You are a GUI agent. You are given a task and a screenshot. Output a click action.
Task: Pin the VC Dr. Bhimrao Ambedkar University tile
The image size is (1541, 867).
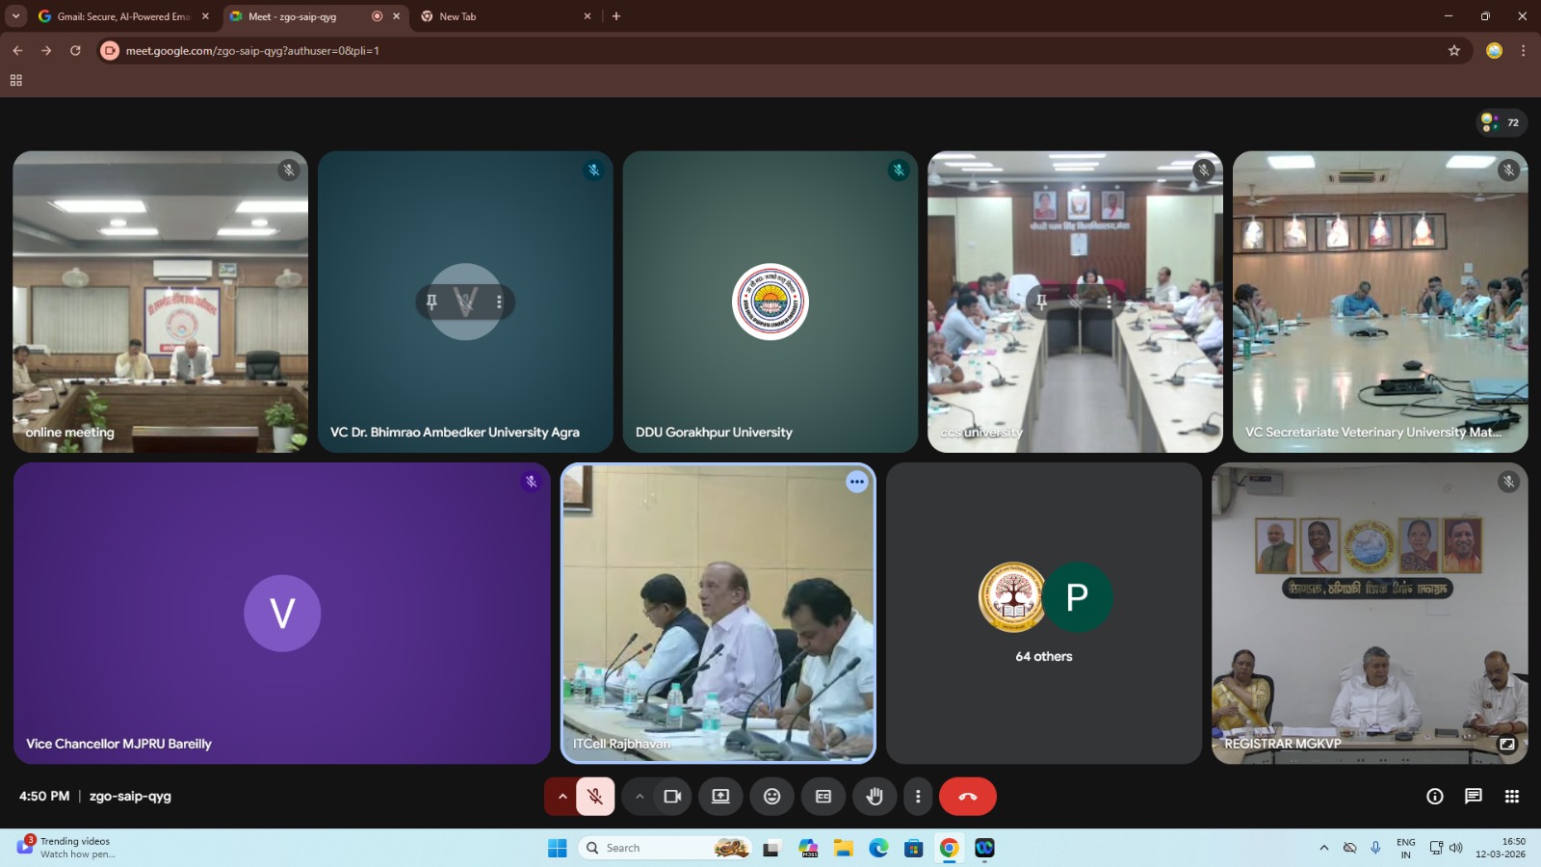431,302
